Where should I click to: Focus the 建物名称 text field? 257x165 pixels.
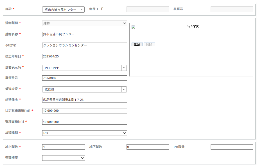[85, 34]
